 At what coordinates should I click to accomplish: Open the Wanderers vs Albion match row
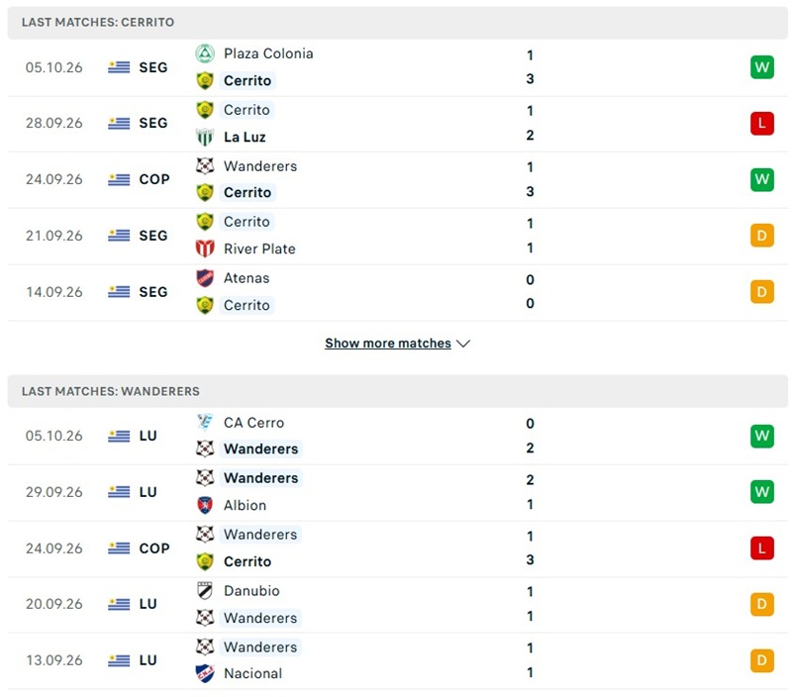(398, 492)
